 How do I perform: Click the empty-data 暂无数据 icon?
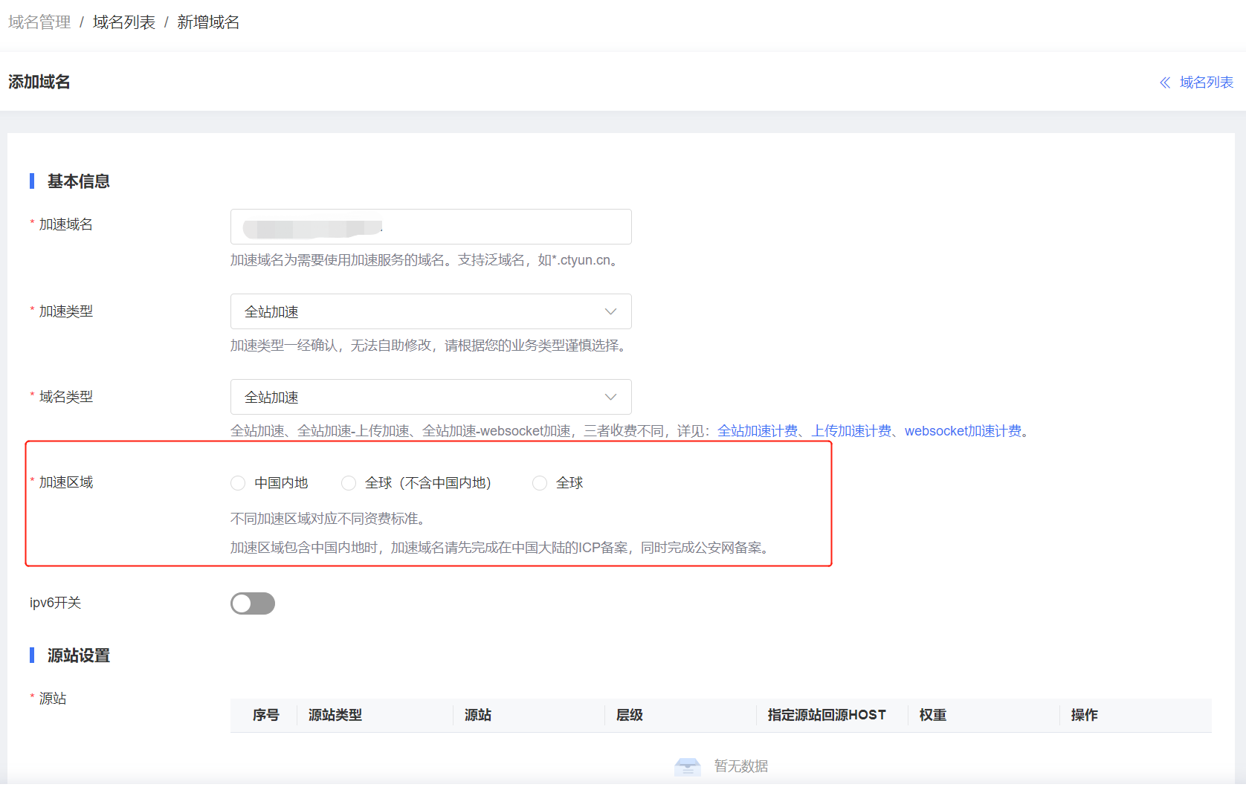pos(688,766)
